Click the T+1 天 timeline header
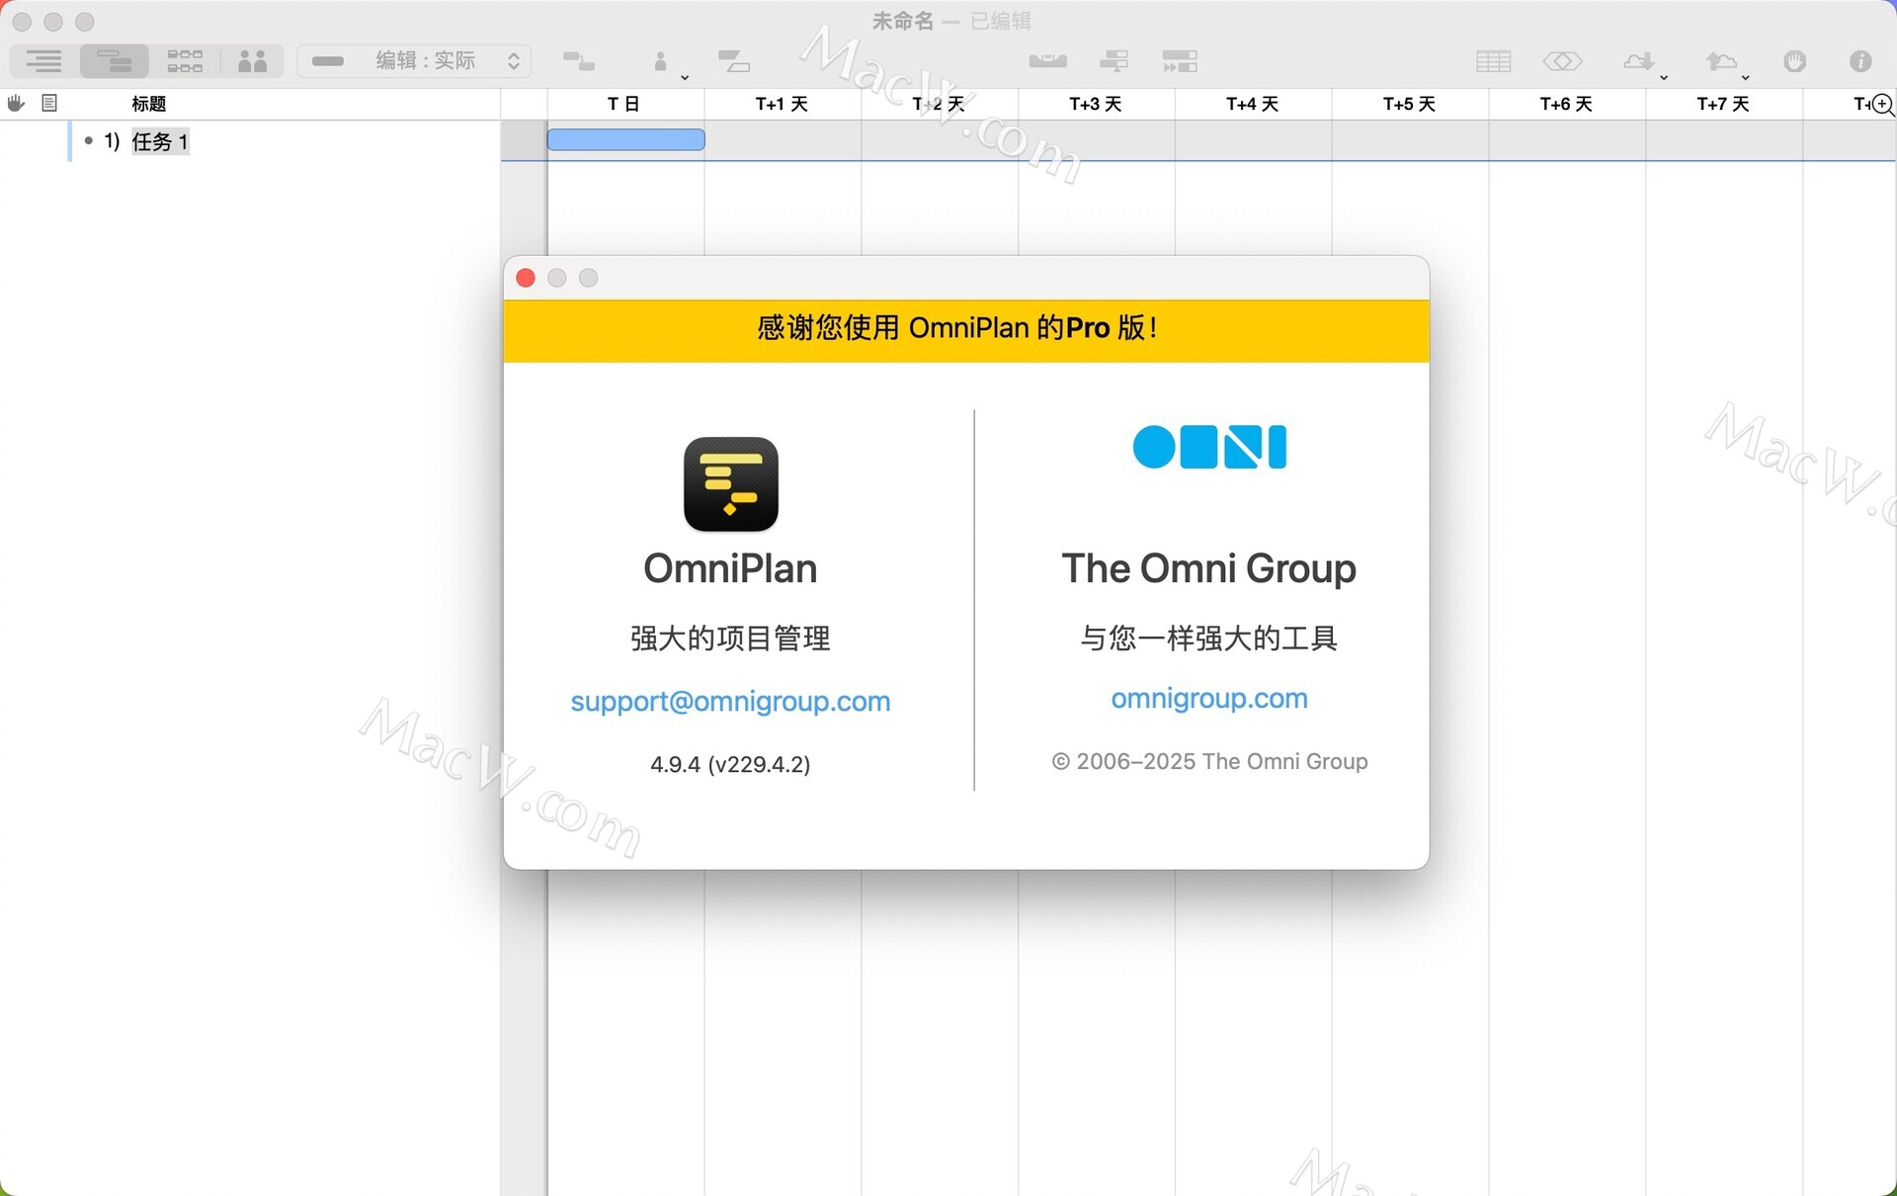The image size is (1897, 1196). point(782,104)
